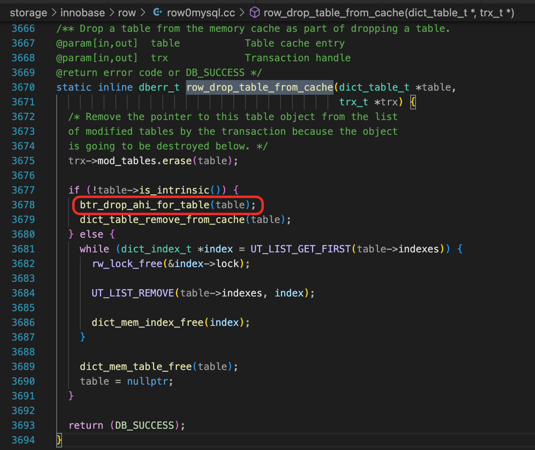Click the dict_table_remove_from_cache function call
This screenshot has width=535, height=450.
[x=162, y=219]
